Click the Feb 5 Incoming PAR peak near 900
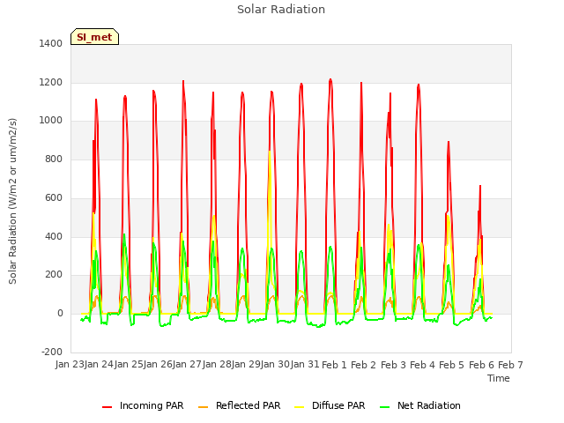Image resolution: width=564 pixels, height=423 pixels. 449,143
